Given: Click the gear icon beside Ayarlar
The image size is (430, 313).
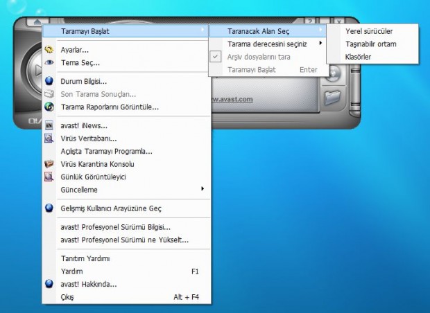Looking at the screenshot, I should 49,50.
